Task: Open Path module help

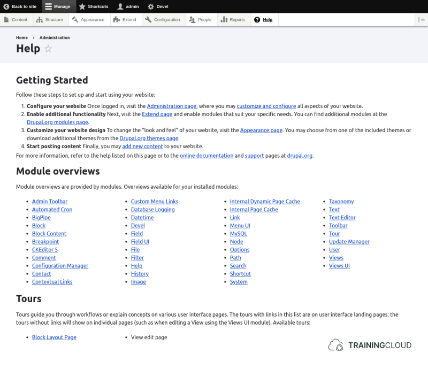Action: (x=235, y=258)
